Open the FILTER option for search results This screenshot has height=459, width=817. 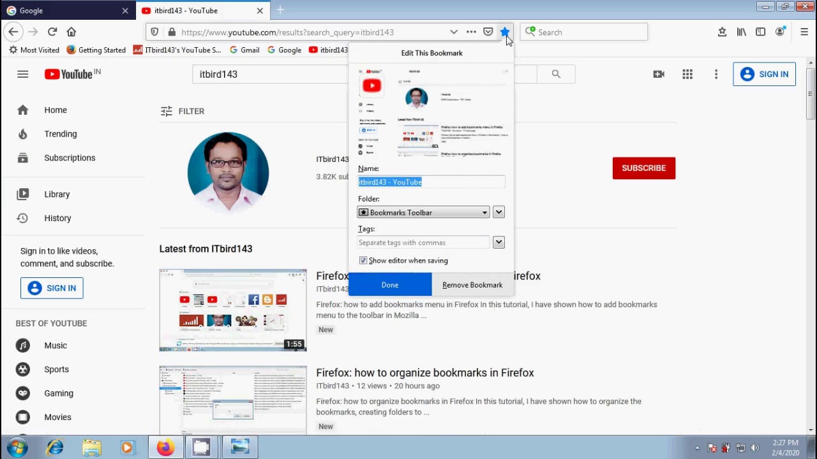click(x=183, y=111)
